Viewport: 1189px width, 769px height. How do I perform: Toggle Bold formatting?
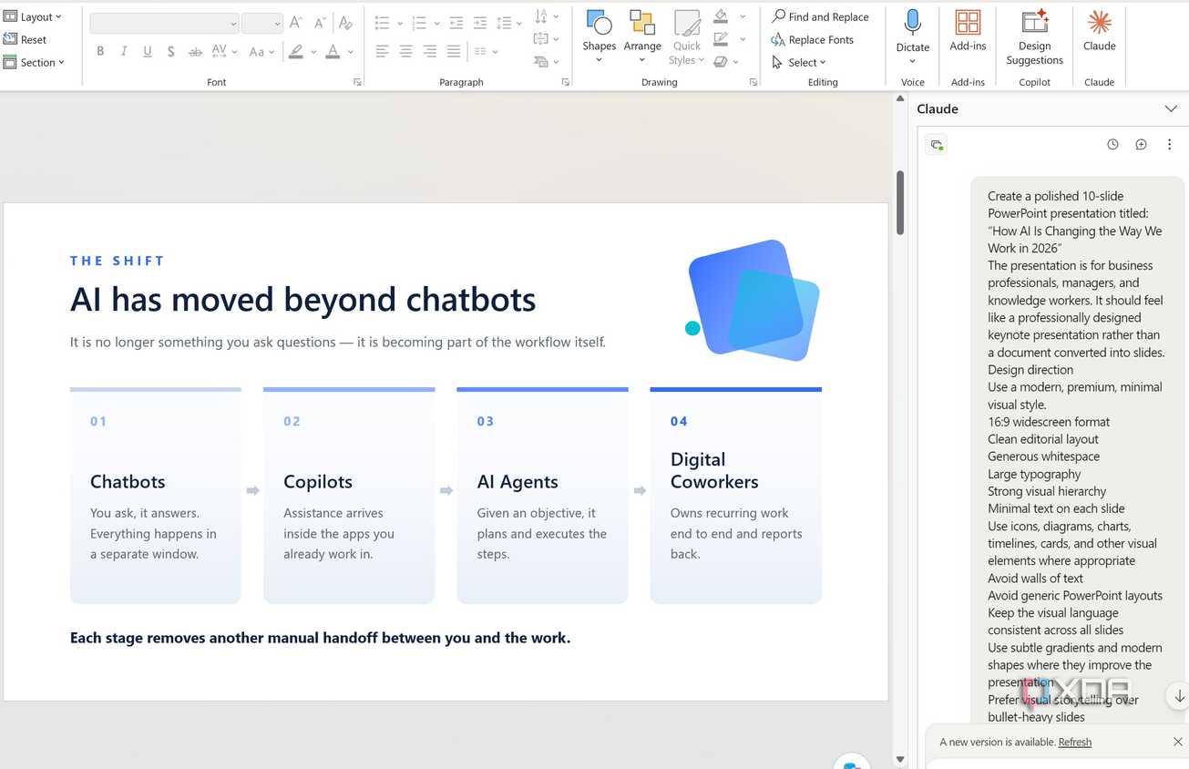click(100, 52)
